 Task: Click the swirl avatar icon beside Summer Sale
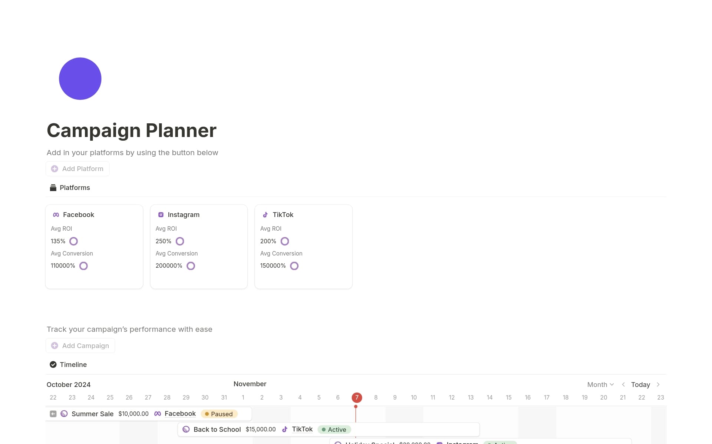click(x=64, y=414)
